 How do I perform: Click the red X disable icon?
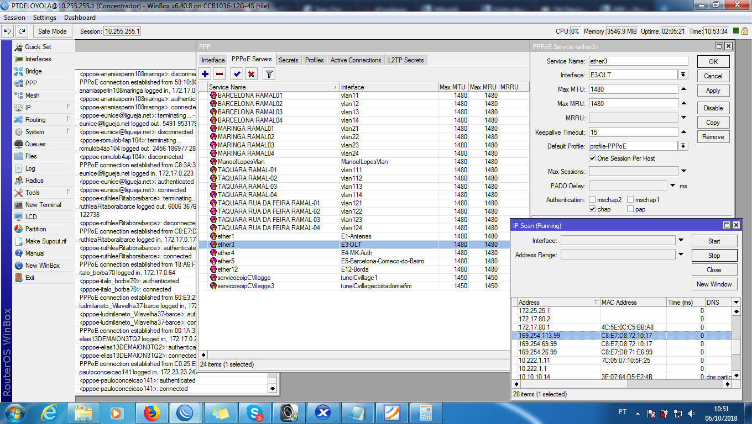251,74
